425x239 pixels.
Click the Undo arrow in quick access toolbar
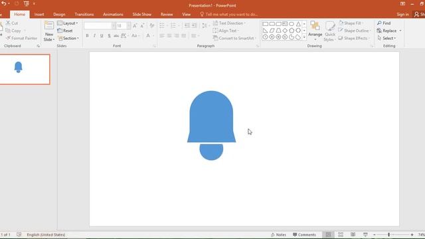(x=4, y=3)
